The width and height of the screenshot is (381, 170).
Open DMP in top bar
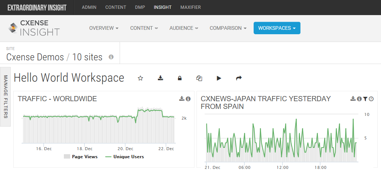coord(140,7)
